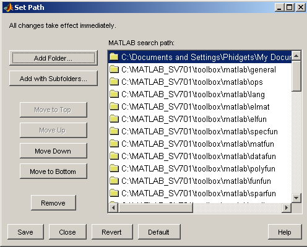Viewport: 307px width, 247px height.
Task: Click folder icon of the elmat row
Action: pyautogui.click(x=114, y=106)
